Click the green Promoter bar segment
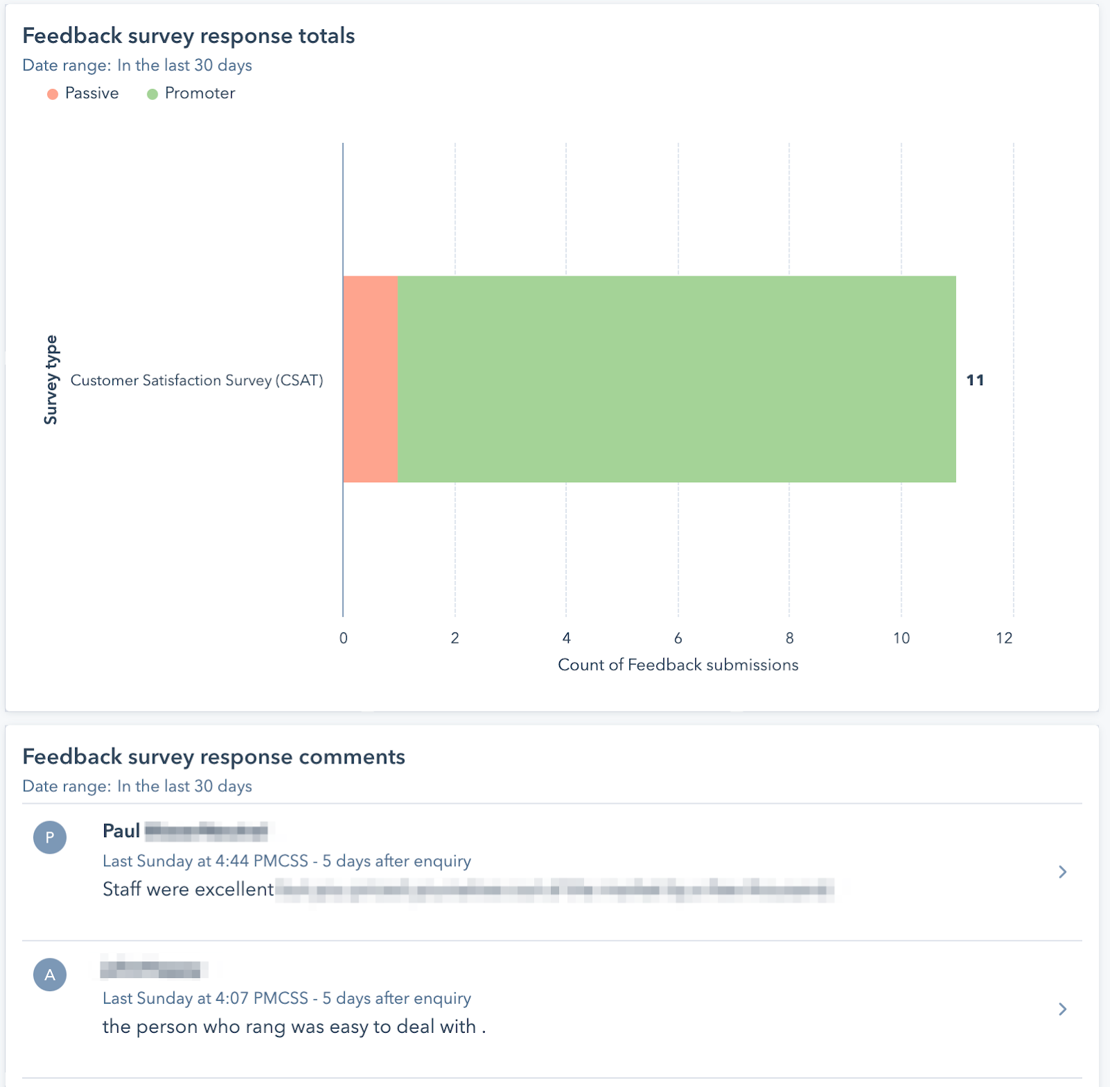Screen dimensions: 1110x1087 (x=676, y=379)
